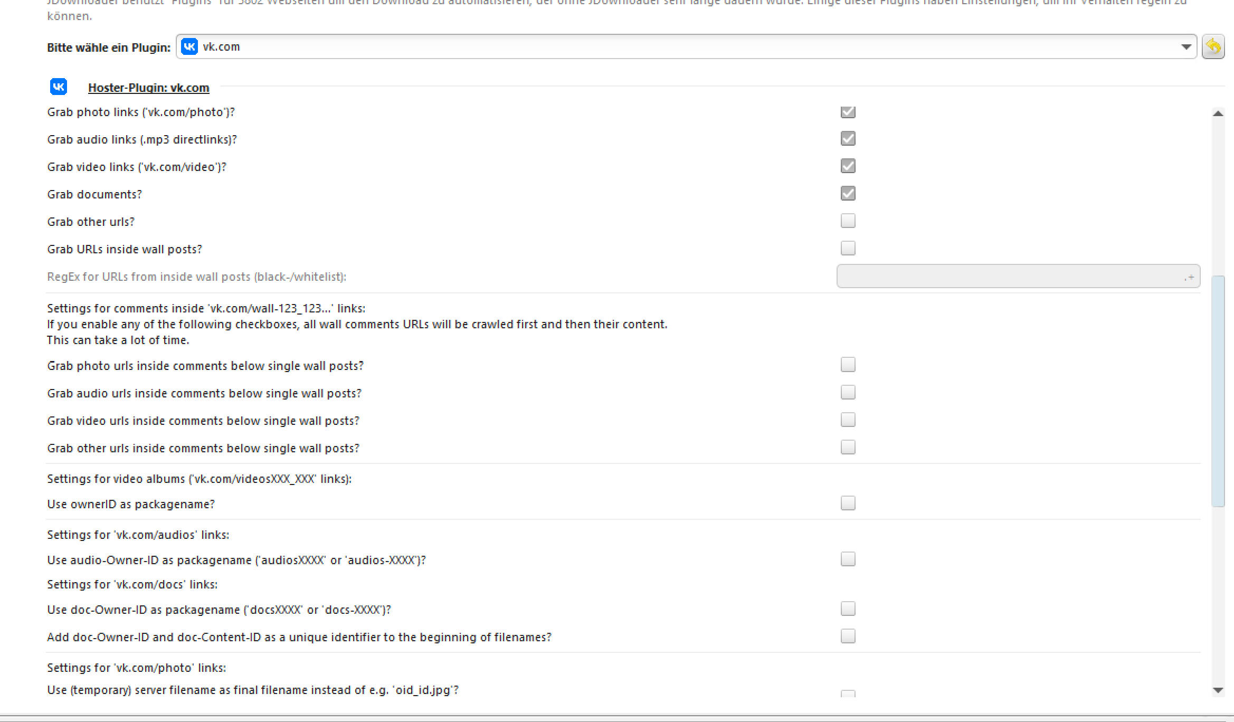The height and width of the screenshot is (722, 1234).
Task: Uncheck Grab photo links checkbox
Action: click(x=848, y=112)
